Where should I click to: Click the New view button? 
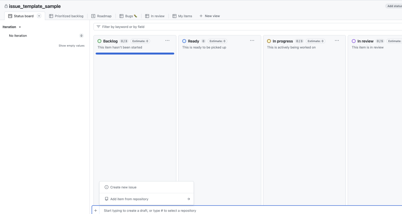pyautogui.click(x=209, y=16)
